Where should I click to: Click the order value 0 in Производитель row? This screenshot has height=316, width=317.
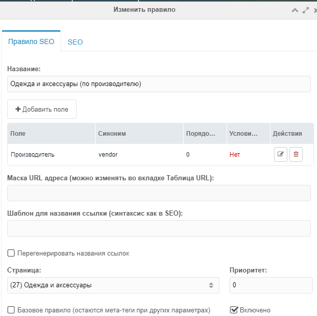[x=188, y=155]
